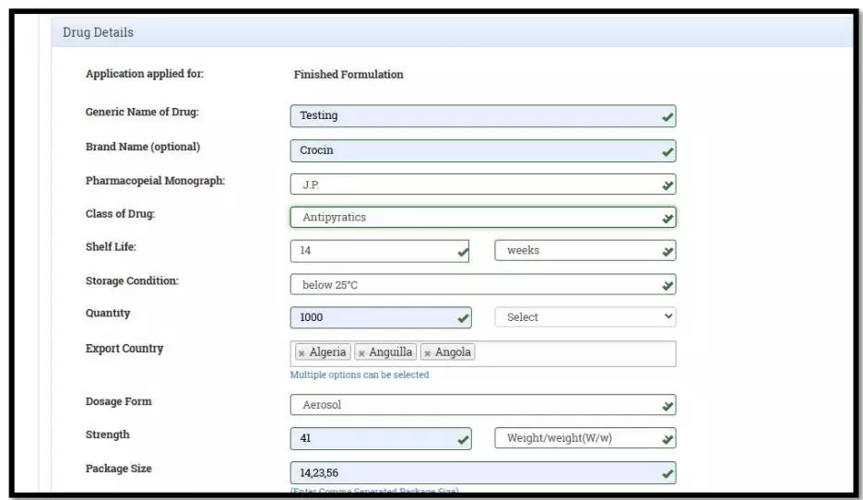This screenshot has height=500, width=863.
Task: Click the checkmark in Quantity number field
Action: [463, 317]
